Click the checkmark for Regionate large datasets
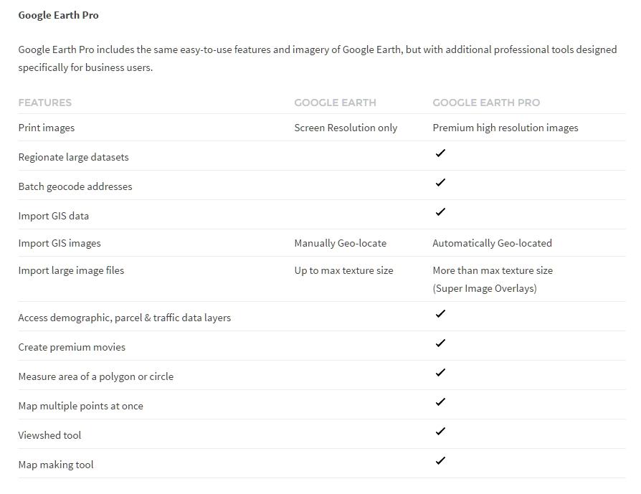This screenshot has height=494, width=641. 440,153
